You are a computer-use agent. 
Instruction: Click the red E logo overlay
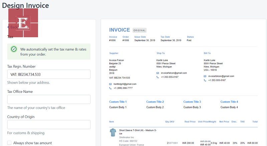coord(23,23)
